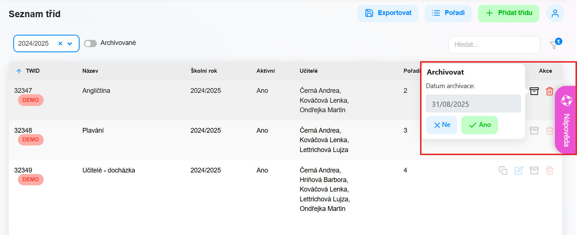Open the Nápověda help side tab
The height and width of the screenshot is (235, 577).
coord(566,120)
